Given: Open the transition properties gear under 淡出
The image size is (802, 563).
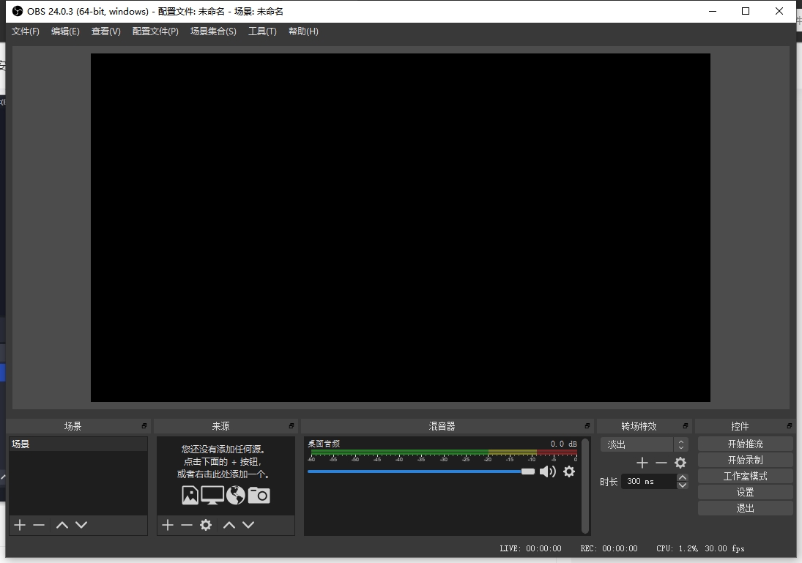Looking at the screenshot, I should (680, 463).
